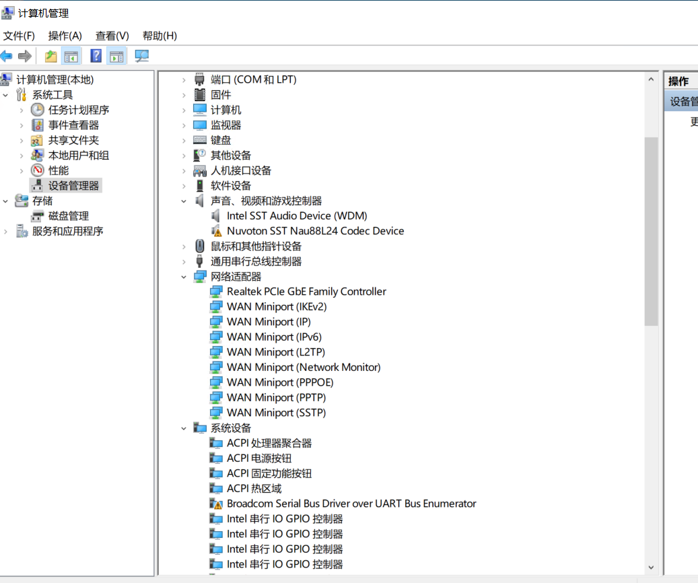Expand the 任务计划程序 node

pos(22,110)
